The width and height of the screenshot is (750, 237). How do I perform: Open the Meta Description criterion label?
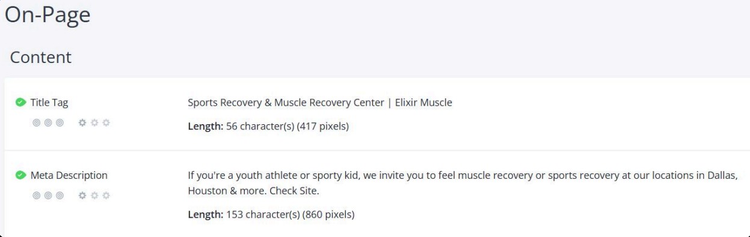69,175
